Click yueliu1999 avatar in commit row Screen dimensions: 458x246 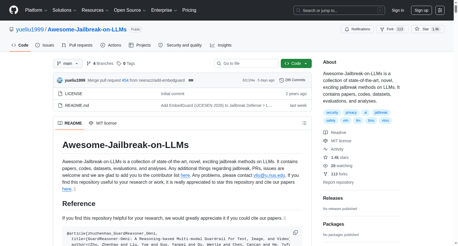coord(60,80)
